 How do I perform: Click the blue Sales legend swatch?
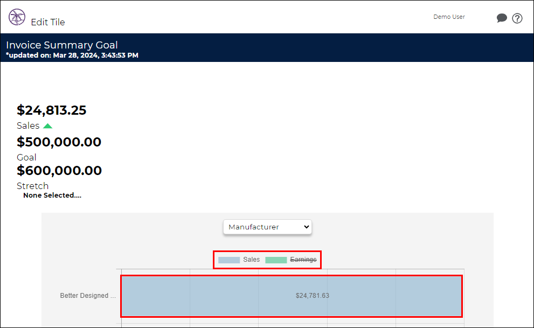point(229,260)
